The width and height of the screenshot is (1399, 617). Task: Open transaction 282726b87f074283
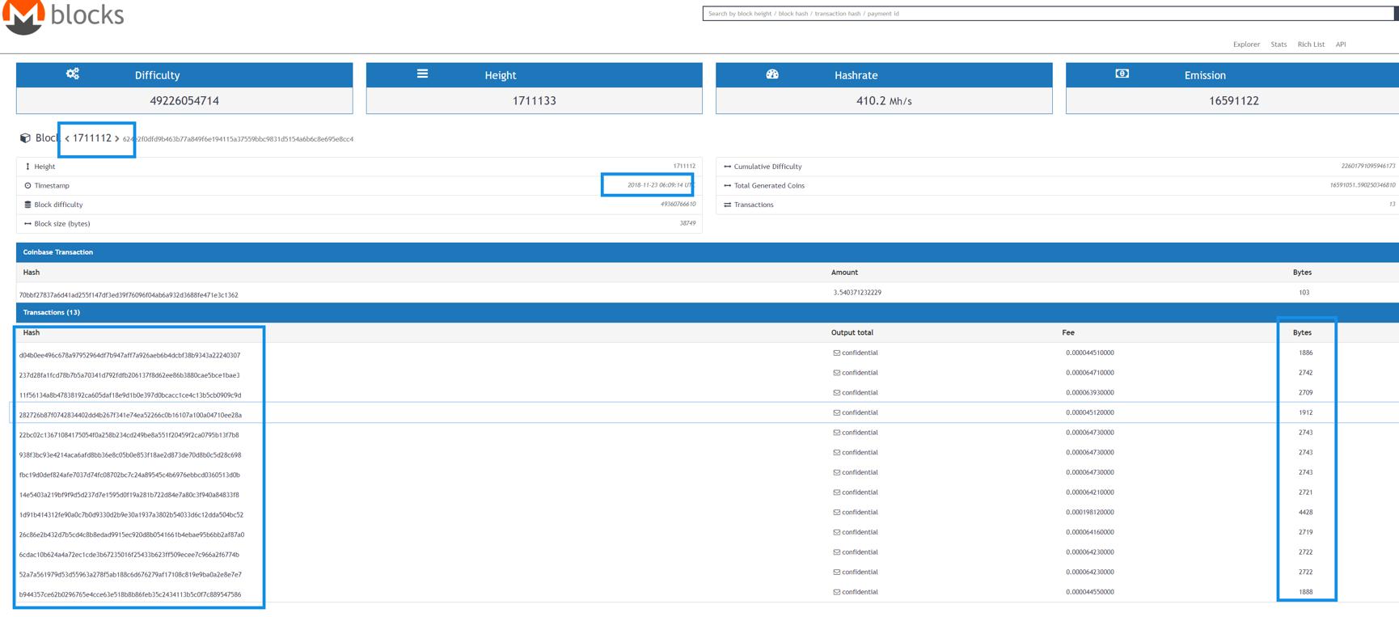[130, 415]
